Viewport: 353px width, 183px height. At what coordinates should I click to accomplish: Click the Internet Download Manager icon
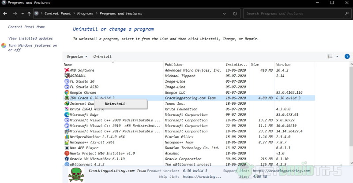coord(67,103)
